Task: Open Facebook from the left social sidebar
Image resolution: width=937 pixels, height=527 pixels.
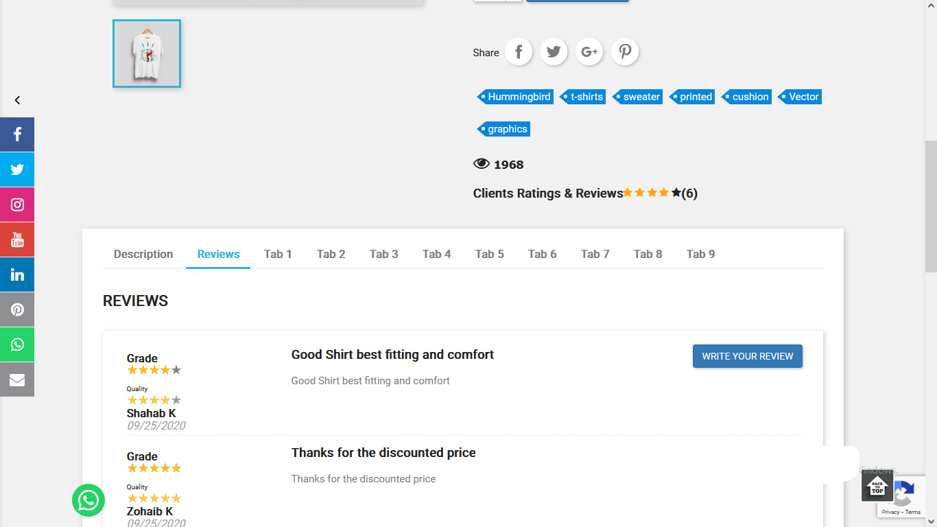Action: pos(17,134)
